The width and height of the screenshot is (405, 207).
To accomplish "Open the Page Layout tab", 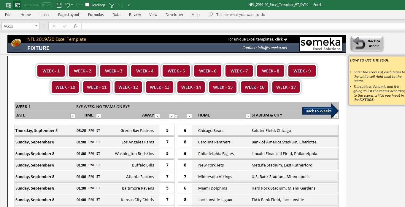I will [x=69, y=14].
